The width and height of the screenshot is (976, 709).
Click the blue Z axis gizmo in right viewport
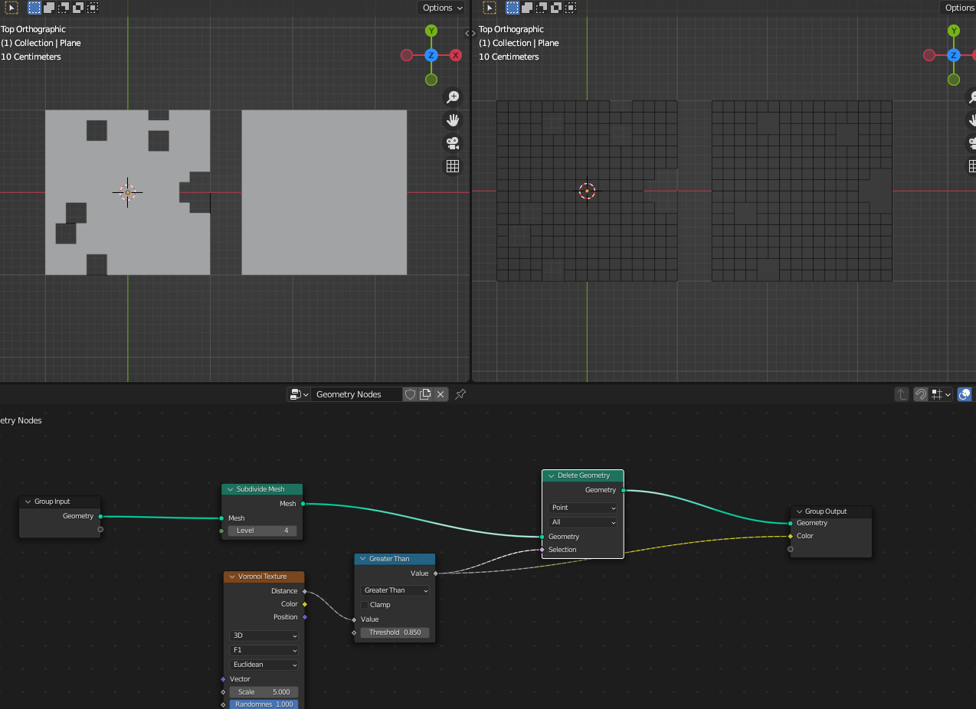point(954,55)
